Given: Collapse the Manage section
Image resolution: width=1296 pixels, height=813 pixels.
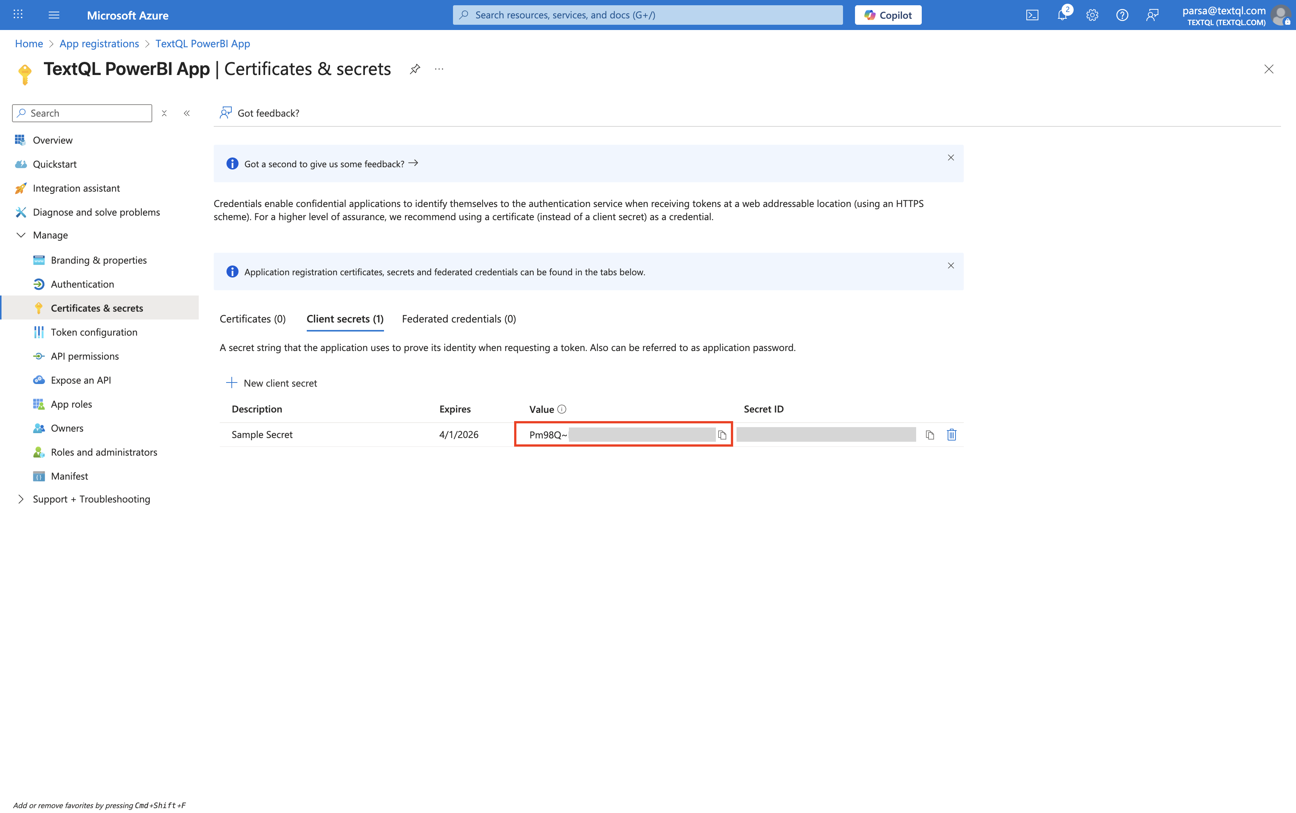Looking at the screenshot, I should [21, 235].
